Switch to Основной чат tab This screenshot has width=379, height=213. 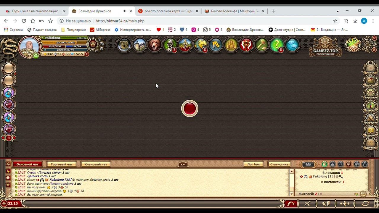point(28,164)
